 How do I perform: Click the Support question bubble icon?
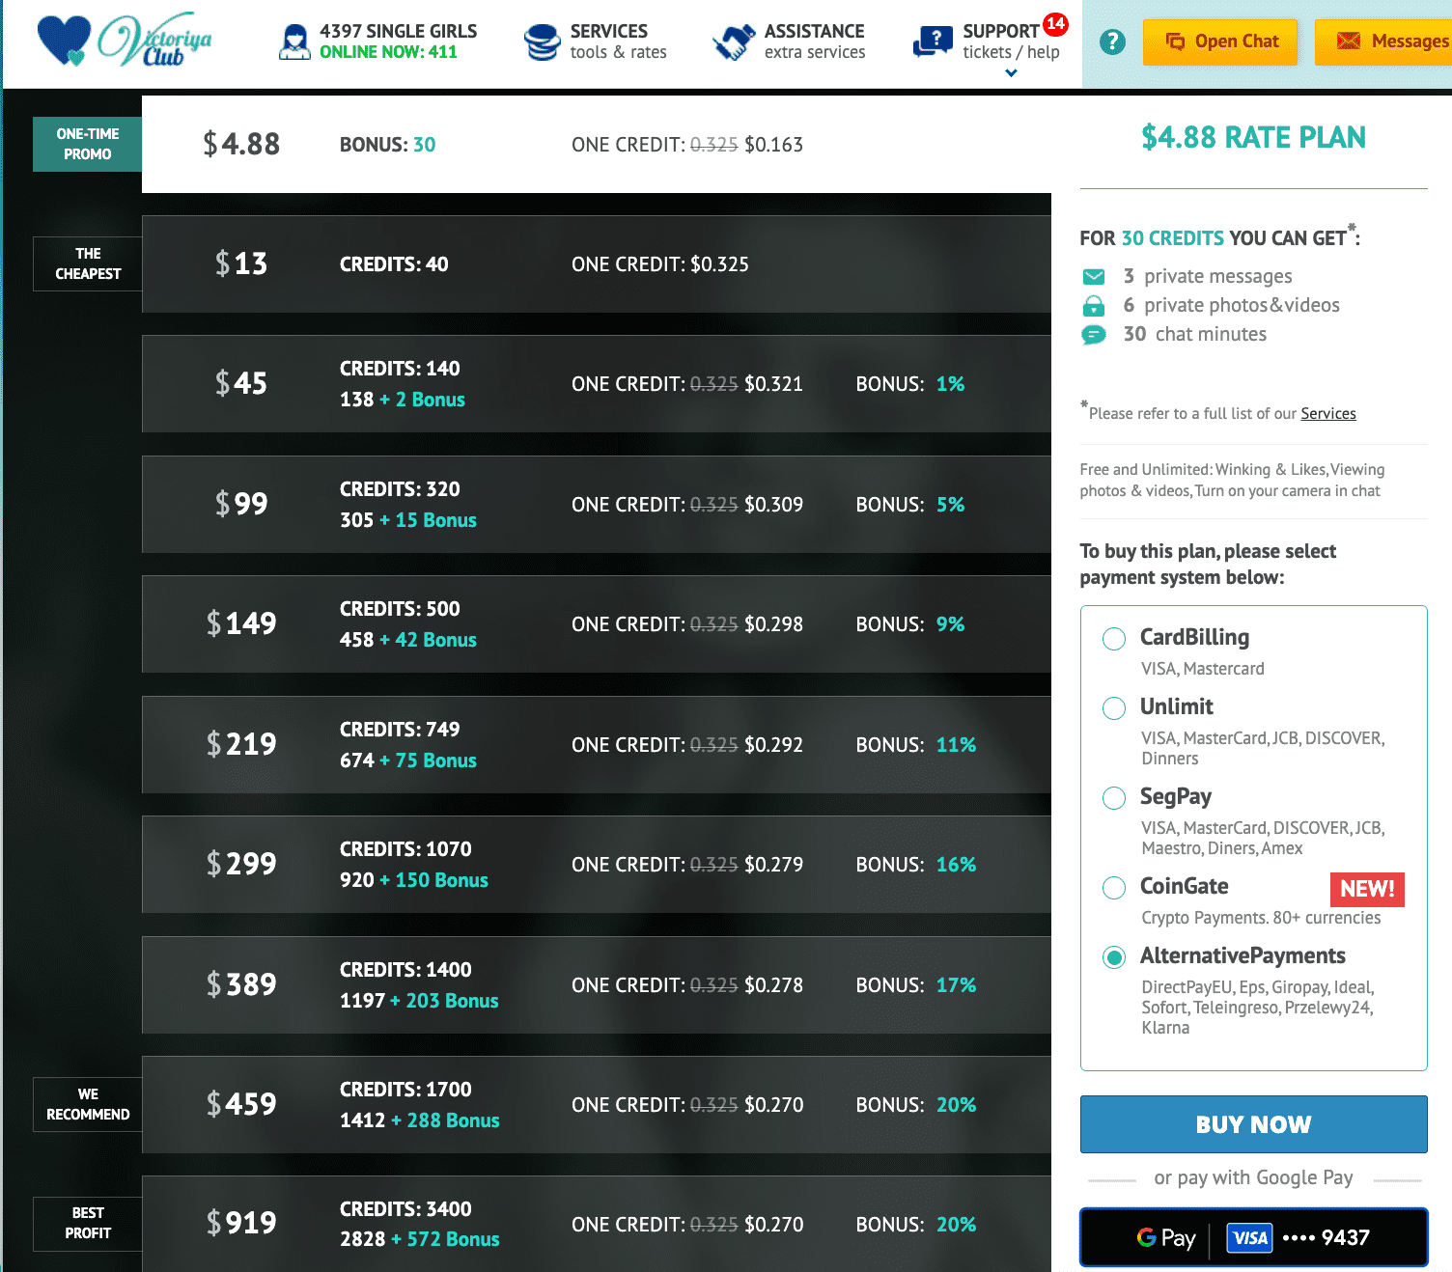pyautogui.click(x=933, y=41)
